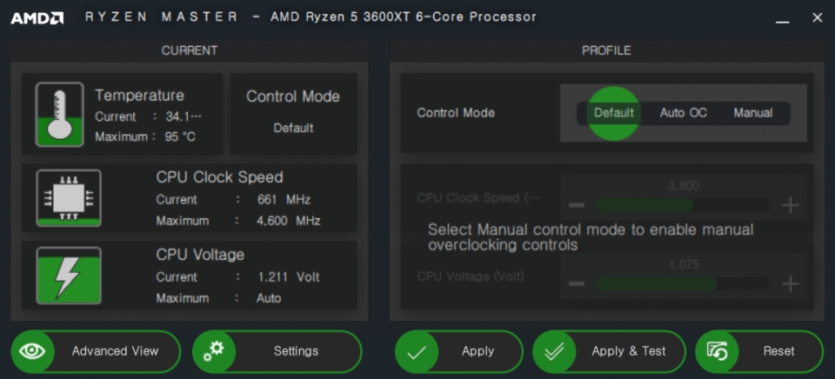Open Advanced View
The image size is (835, 379).
(x=115, y=351)
